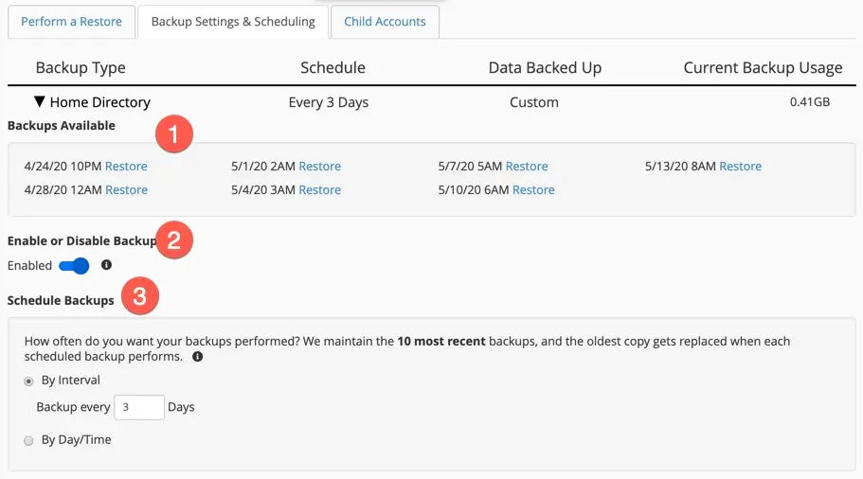Screen dimensions: 863x479
Task: Restore the 5/10/20 6AM backup
Action: (533, 190)
